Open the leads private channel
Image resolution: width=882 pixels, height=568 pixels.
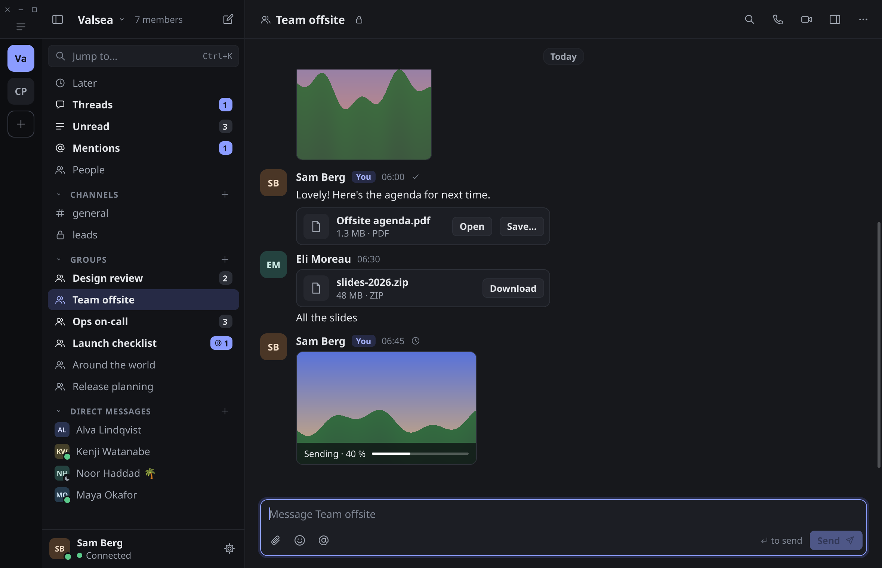[x=144, y=235]
